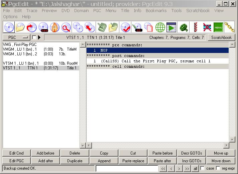Click the Scratchbook button
The image size is (238, 174).
pos(221,38)
